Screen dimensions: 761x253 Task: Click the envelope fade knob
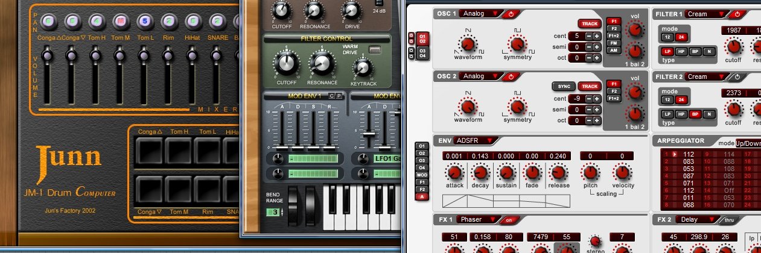tap(532, 173)
